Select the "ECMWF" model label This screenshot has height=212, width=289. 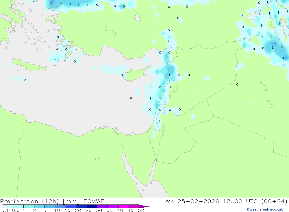[94, 201]
